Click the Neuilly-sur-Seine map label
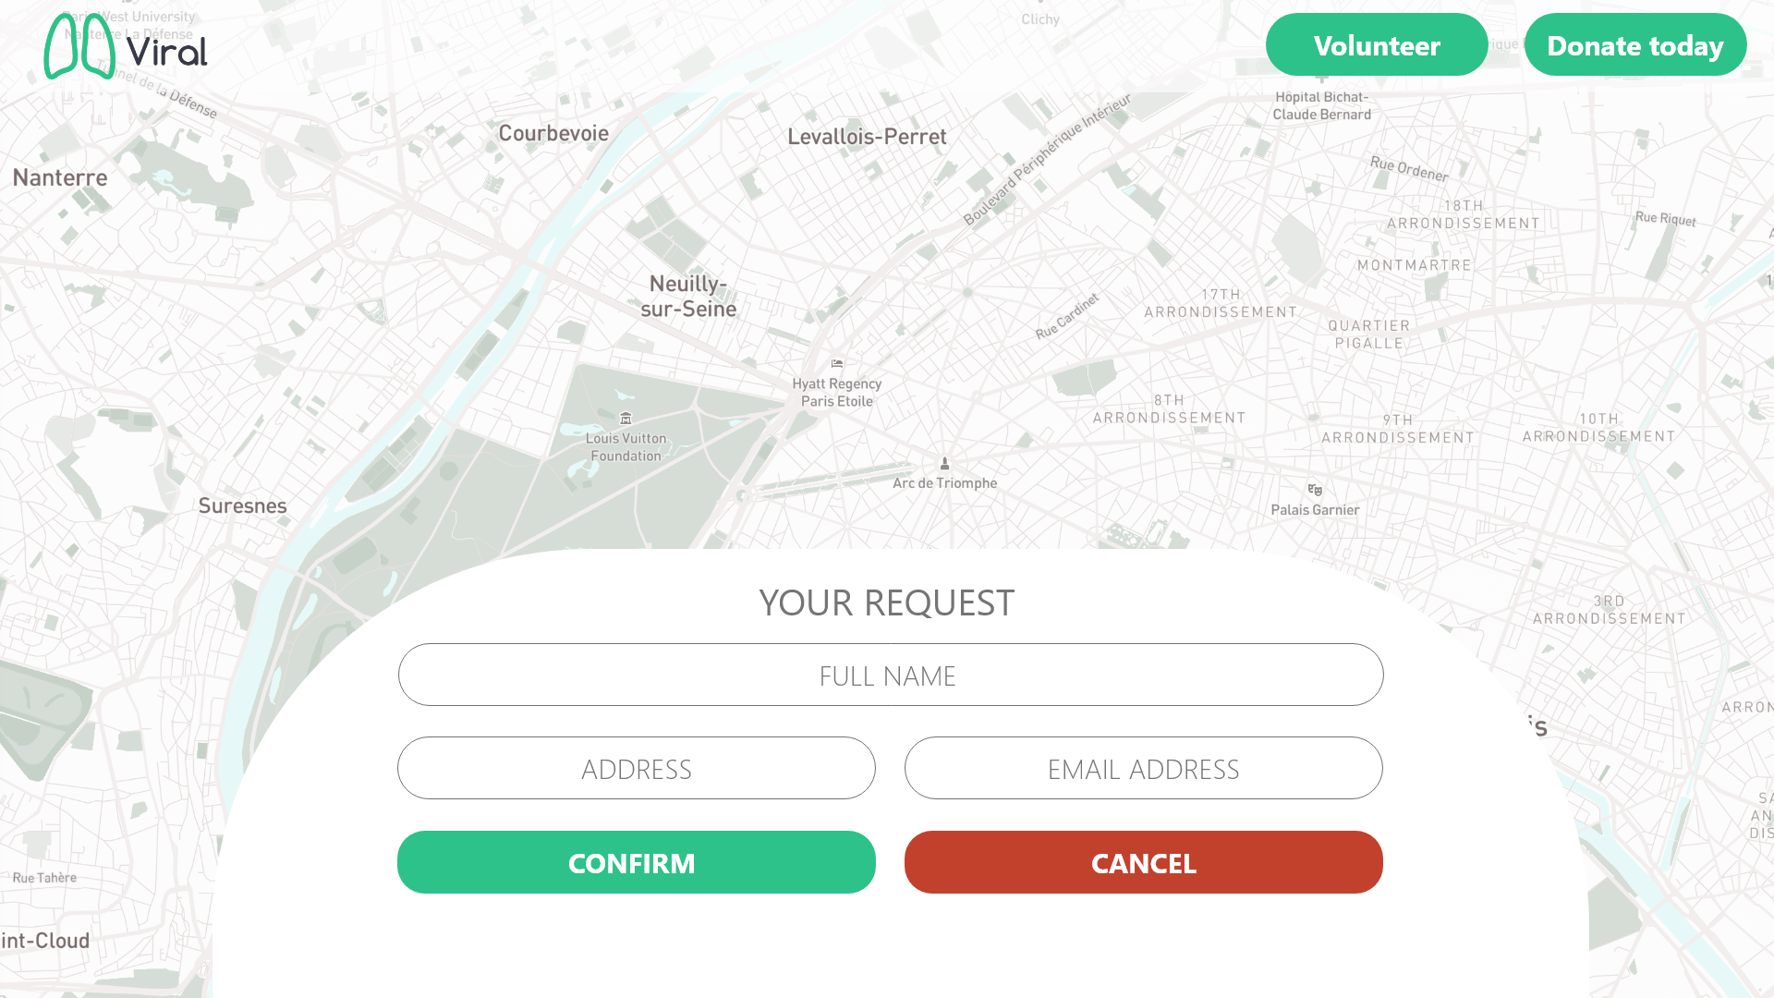The width and height of the screenshot is (1774, 998). pos(688,297)
